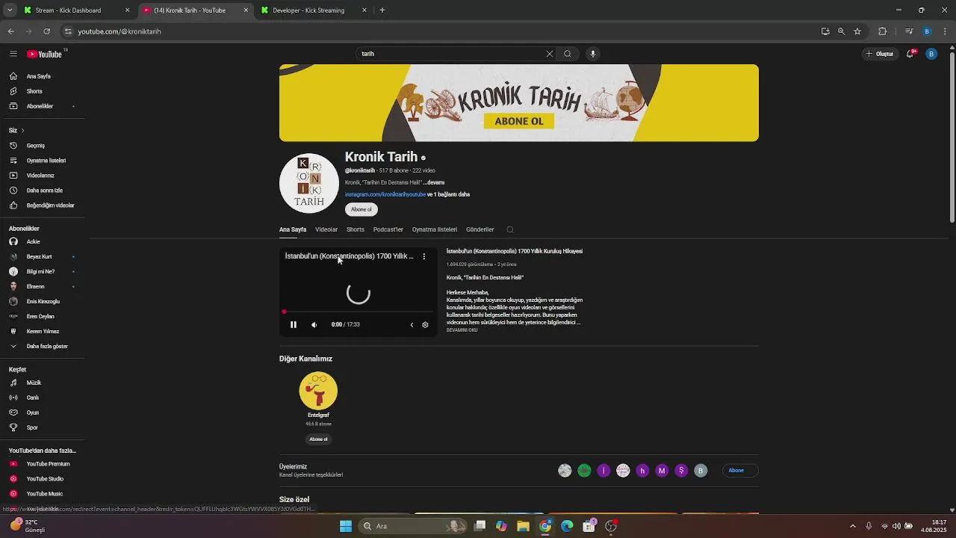Subscribe to Entelgraf channel
956x538 pixels.
(318, 439)
